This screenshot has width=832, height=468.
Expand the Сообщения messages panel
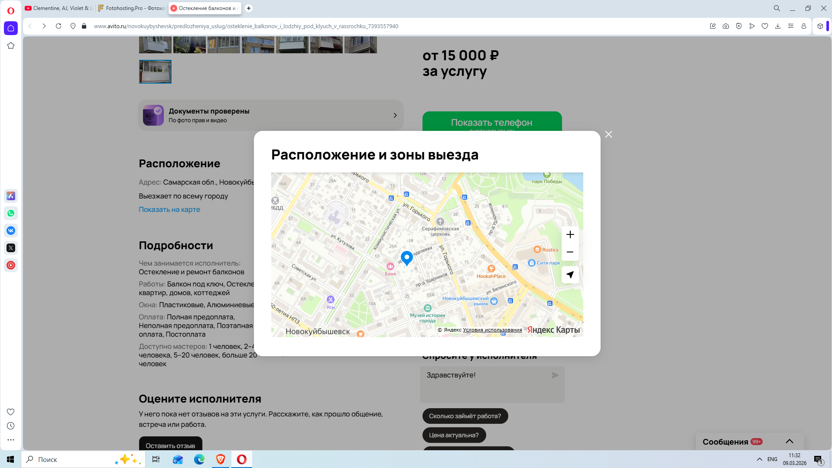pos(789,441)
